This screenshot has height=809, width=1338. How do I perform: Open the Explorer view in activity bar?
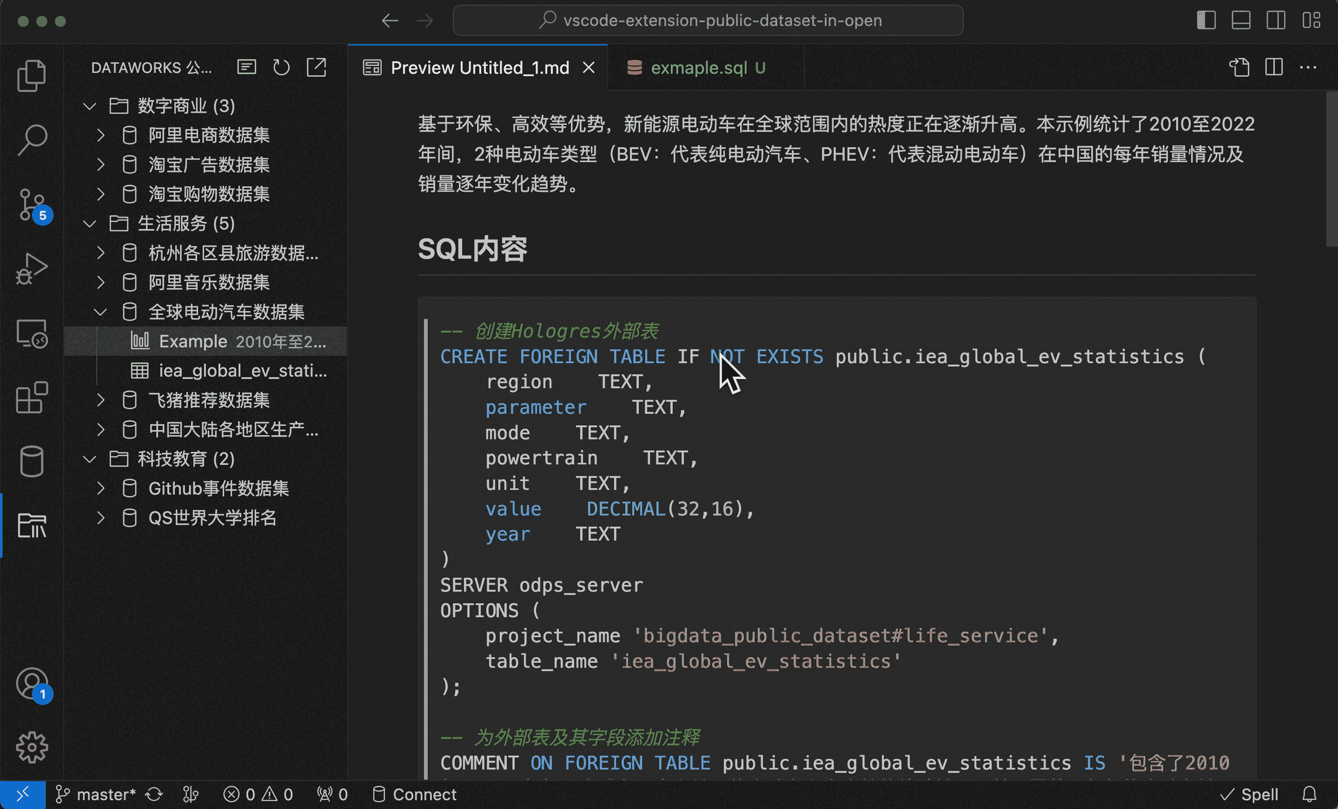click(x=32, y=75)
